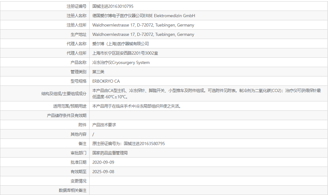Click the 代理人名称 label
328x195 pixels.
pyautogui.click(x=76, y=44)
